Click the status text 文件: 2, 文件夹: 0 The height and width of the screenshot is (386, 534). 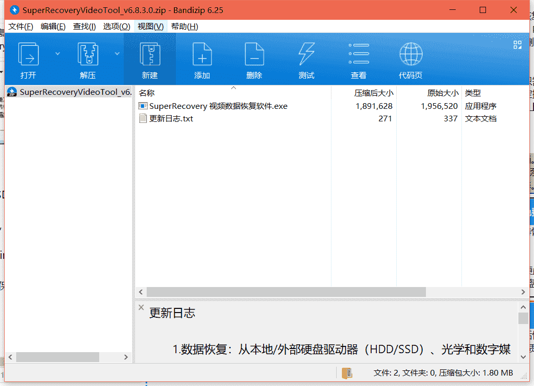(405, 373)
